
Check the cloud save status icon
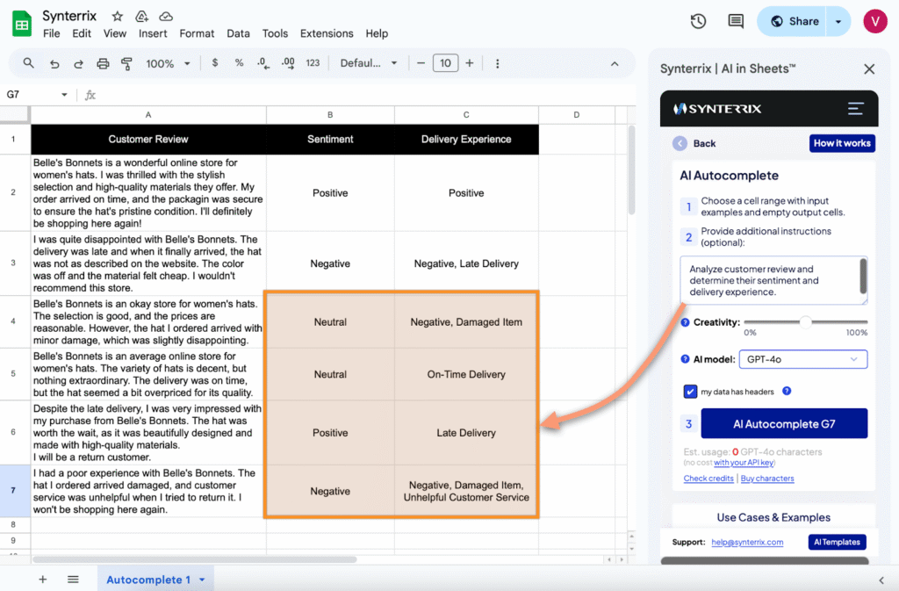click(x=166, y=16)
